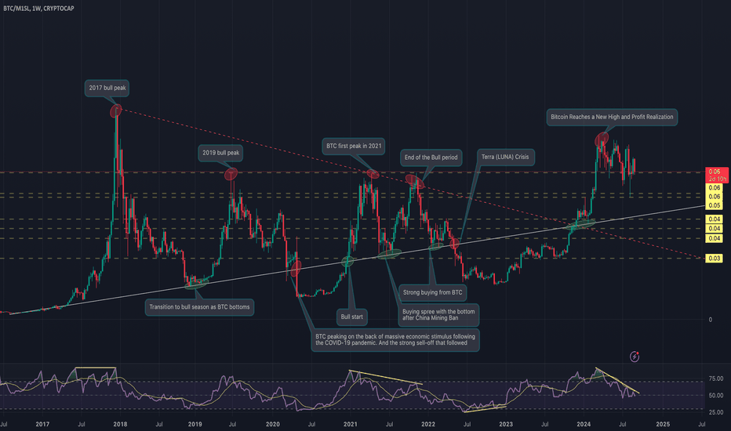Image resolution: width=731 pixels, height=431 pixels.
Task: Click the 'BTC first peak in 2021' label
Action: click(354, 147)
